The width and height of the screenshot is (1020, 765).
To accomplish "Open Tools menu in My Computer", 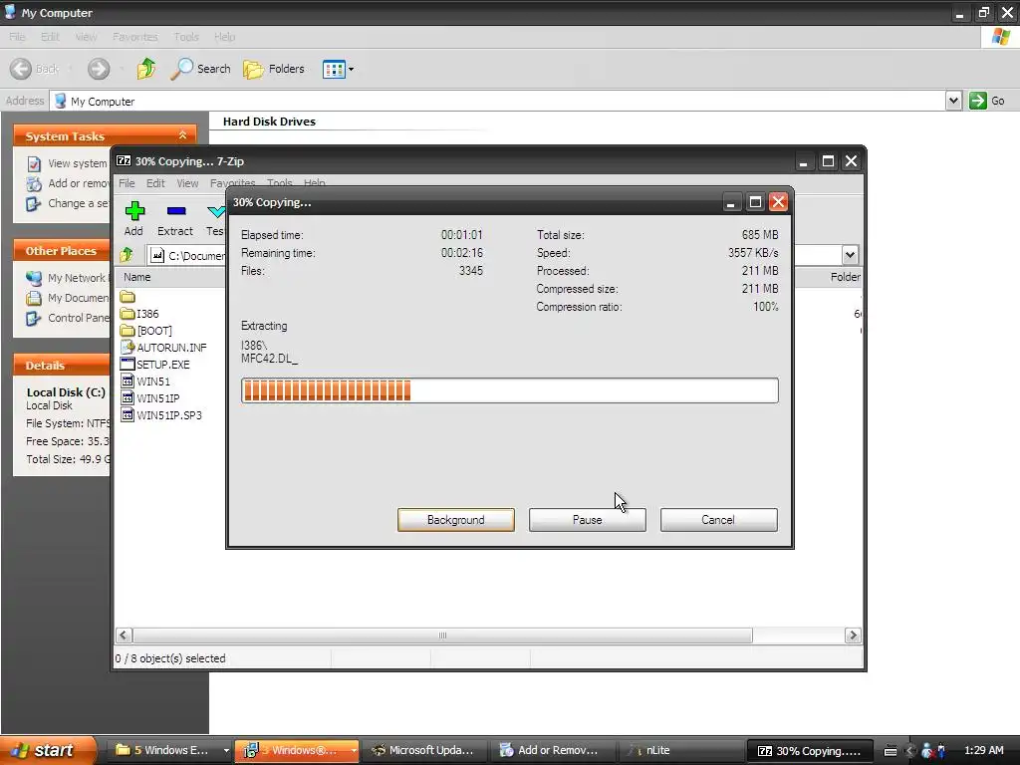I will (186, 37).
